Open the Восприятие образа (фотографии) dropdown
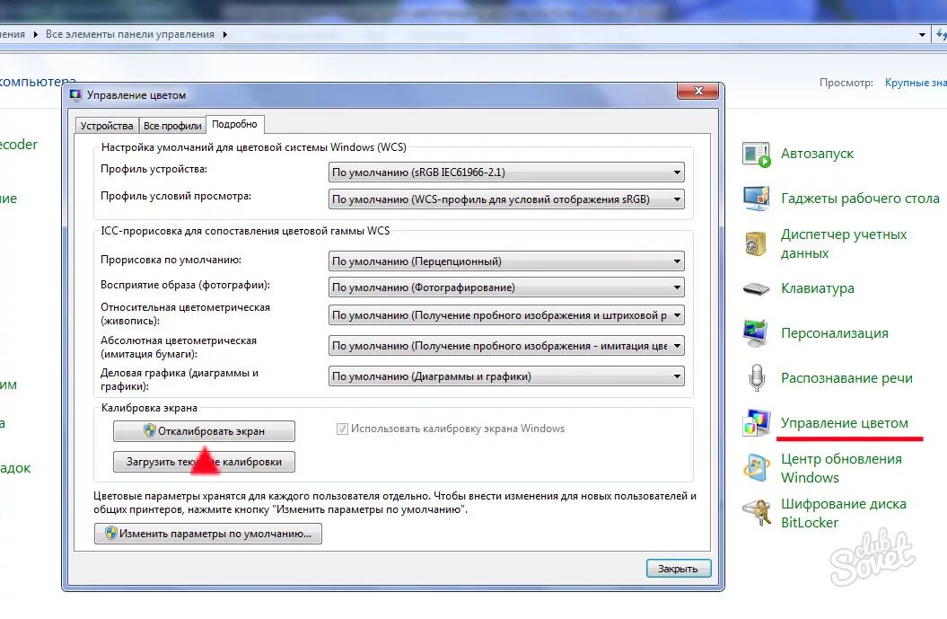 [506, 287]
